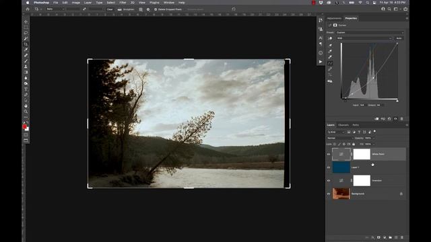This screenshot has width=431, height=242.
Task: Open the Properties panel flyout menu
Action: point(407,18)
